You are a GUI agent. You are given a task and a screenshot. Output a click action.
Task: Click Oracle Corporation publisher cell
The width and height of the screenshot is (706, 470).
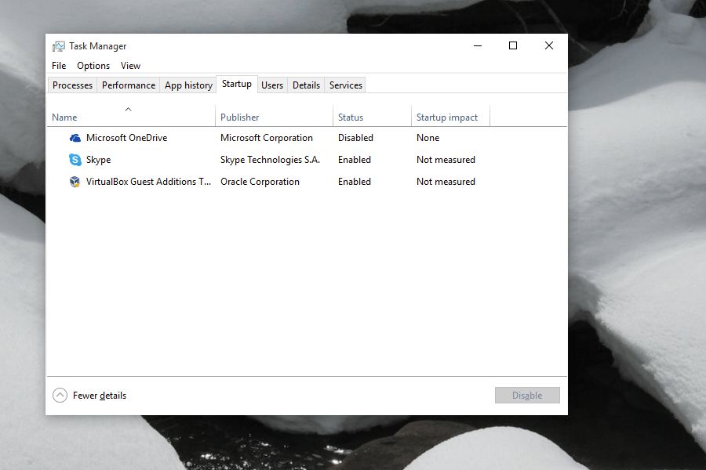[x=260, y=182]
